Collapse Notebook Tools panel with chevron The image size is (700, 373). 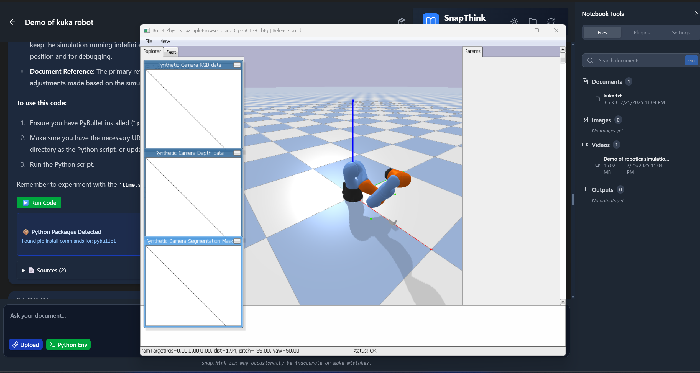coord(696,13)
